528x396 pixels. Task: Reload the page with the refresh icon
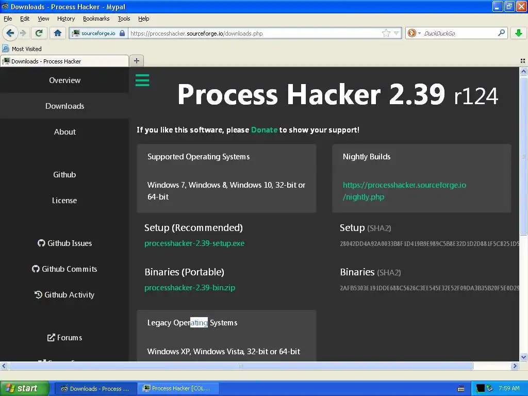(x=39, y=33)
